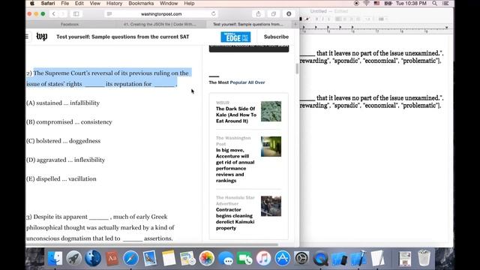Click the washingtonpost.com address field
The height and width of the screenshot is (270, 480).
point(161,13)
